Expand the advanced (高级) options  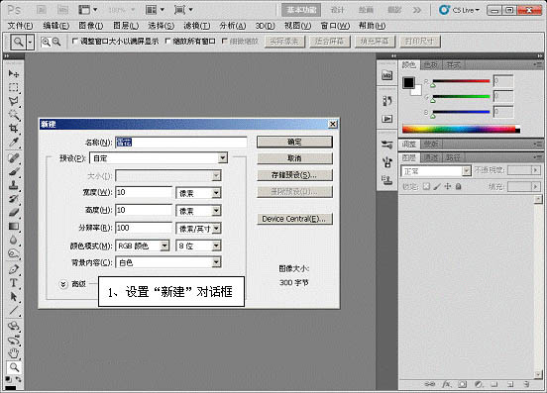point(63,284)
